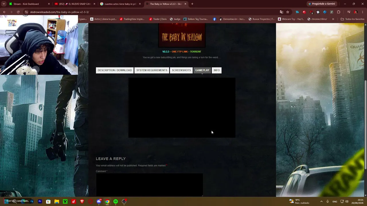Click the address bar URL field
The width and height of the screenshot is (367, 206).
pyautogui.click(x=152, y=12)
